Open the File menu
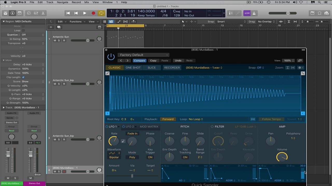This screenshot has height=186, width=332. (32, 2)
